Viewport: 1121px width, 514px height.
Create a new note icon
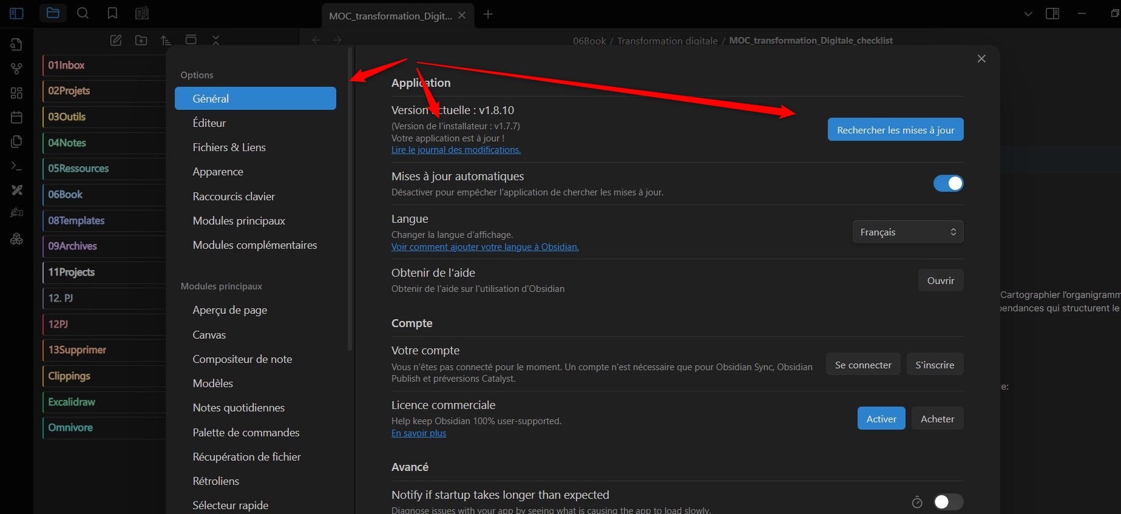point(116,40)
